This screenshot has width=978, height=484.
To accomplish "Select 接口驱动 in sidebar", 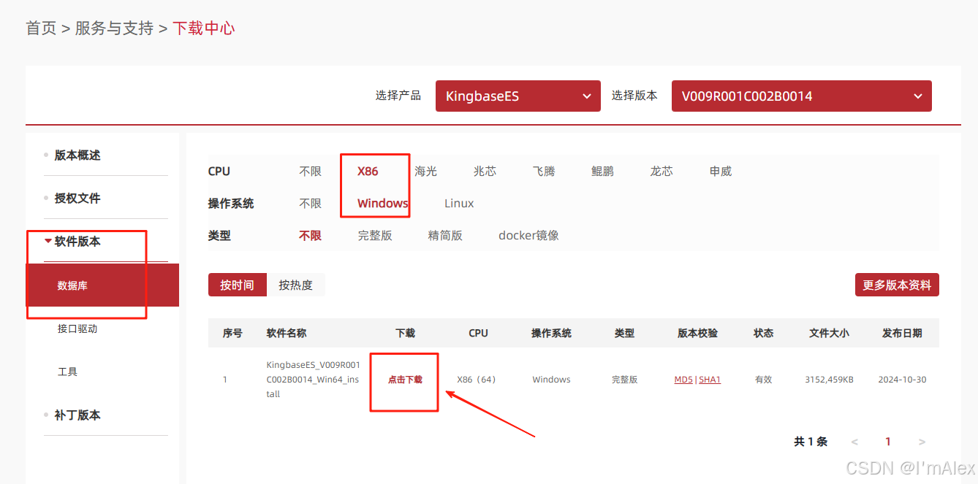I will coord(77,329).
